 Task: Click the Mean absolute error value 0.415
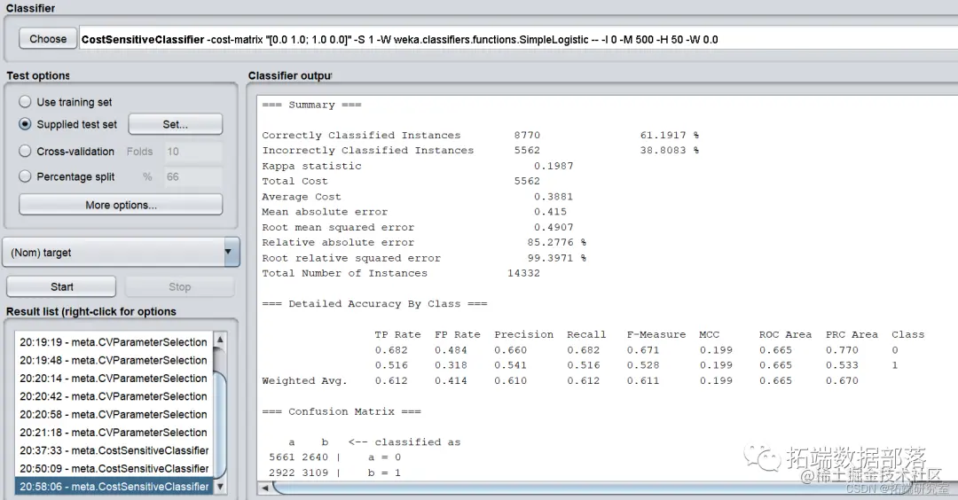pos(551,212)
